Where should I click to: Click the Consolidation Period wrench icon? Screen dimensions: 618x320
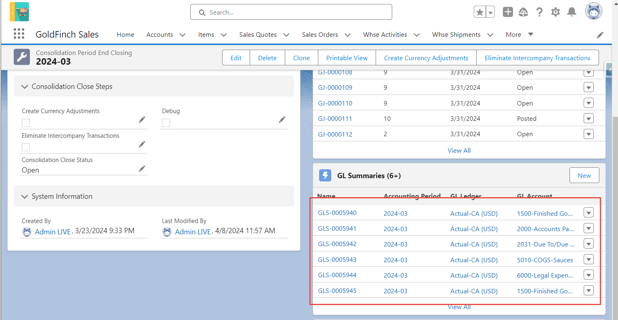22,57
